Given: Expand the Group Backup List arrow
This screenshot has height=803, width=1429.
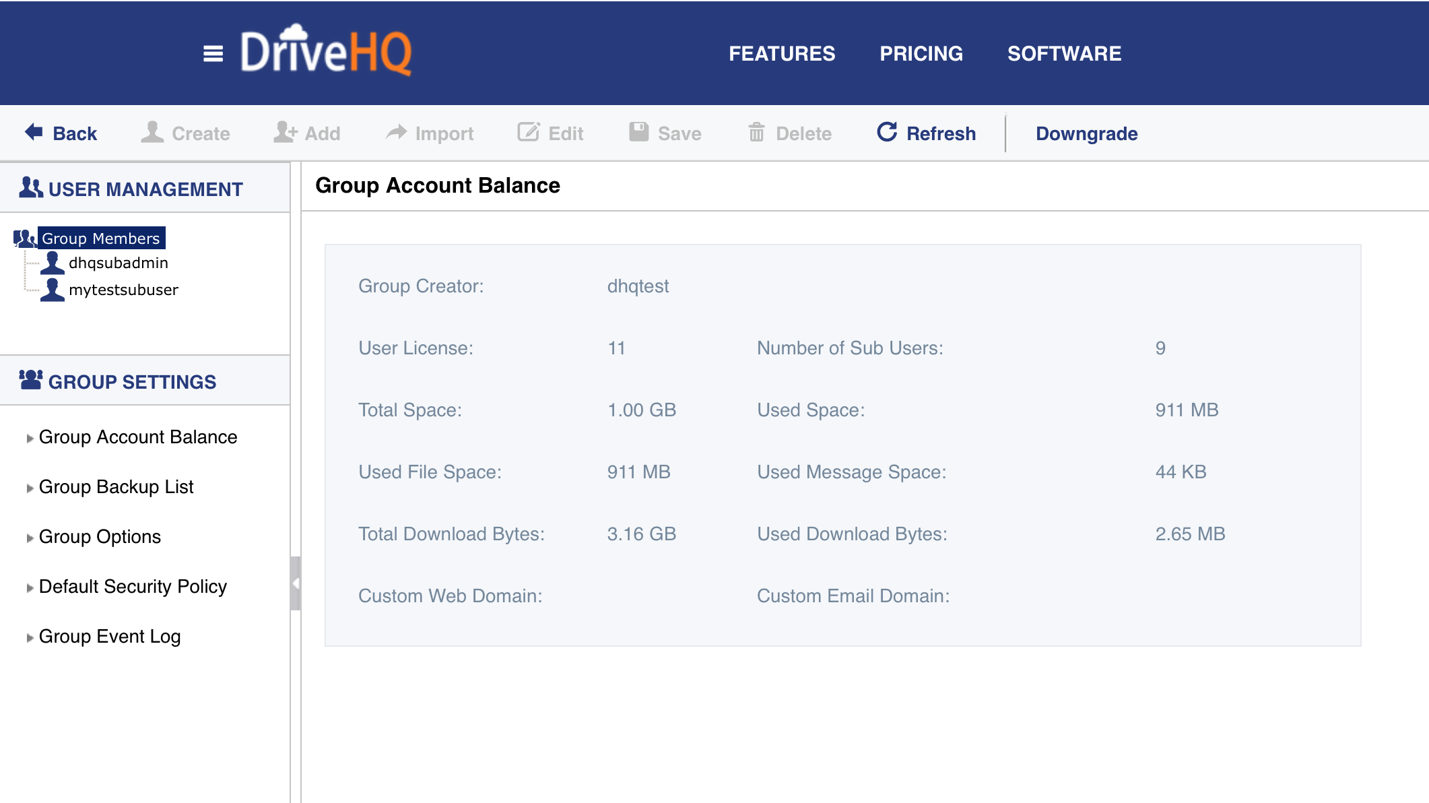Looking at the screenshot, I should coord(30,488).
